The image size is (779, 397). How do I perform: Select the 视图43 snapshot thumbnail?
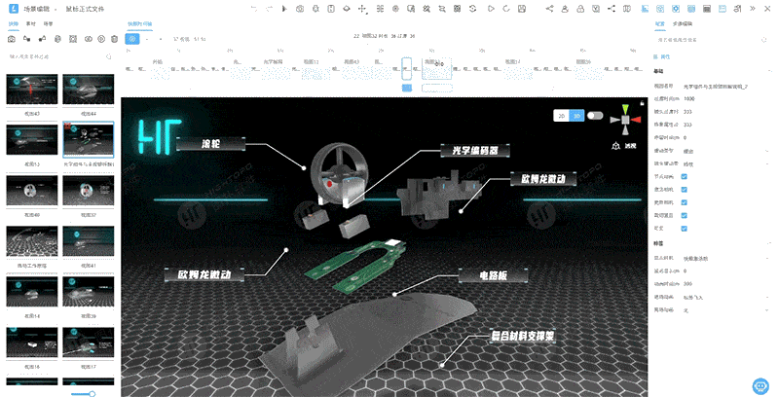[x=32, y=90]
